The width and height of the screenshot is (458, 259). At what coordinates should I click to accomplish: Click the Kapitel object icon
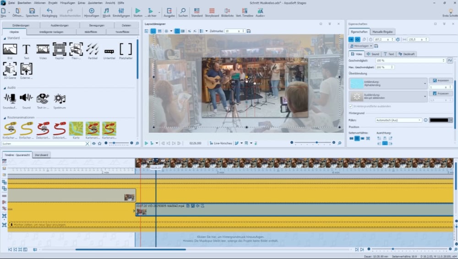click(60, 49)
